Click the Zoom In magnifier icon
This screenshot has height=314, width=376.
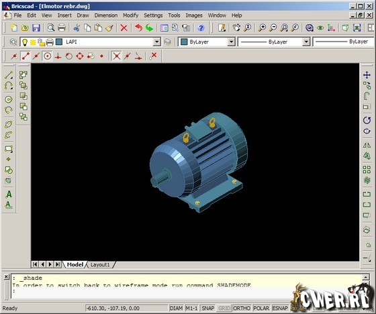262,28
